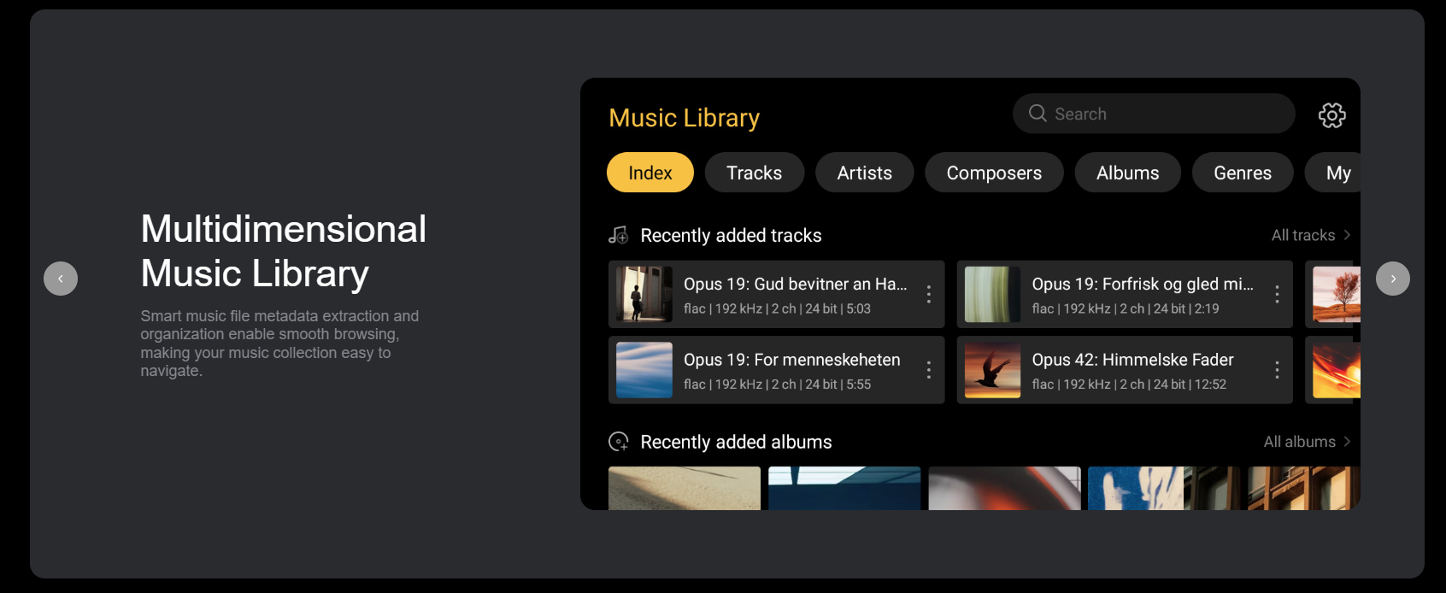Click the magnifier search icon
Image resolution: width=1446 pixels, height=593 pixels.
(x=1037, y=114)
